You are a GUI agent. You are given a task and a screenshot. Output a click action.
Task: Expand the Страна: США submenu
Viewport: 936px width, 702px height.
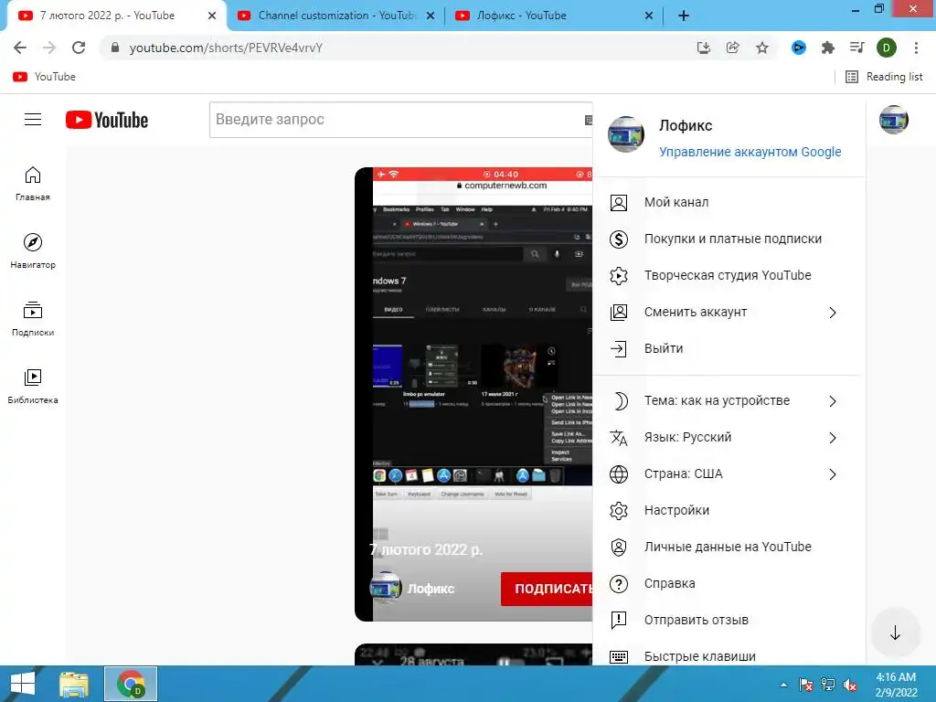[x=833, y=474]
